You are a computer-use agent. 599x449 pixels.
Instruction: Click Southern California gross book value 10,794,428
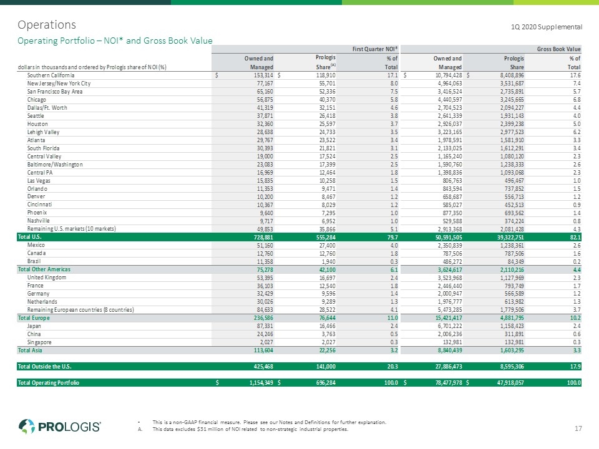pos(449,75)
